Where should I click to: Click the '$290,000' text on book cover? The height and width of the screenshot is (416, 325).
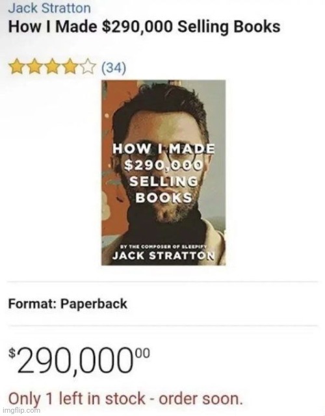point(163,165)
